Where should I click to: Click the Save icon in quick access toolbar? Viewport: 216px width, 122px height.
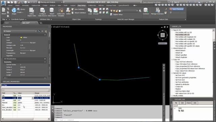(15, 2)
